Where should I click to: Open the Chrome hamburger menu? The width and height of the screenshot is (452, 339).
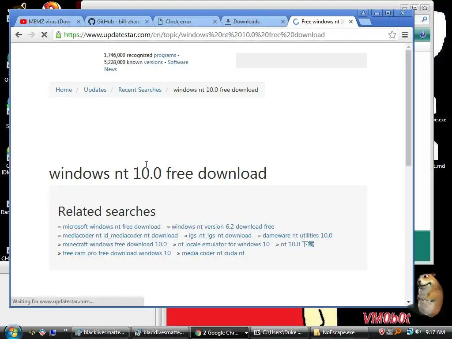tap(405, 35)
